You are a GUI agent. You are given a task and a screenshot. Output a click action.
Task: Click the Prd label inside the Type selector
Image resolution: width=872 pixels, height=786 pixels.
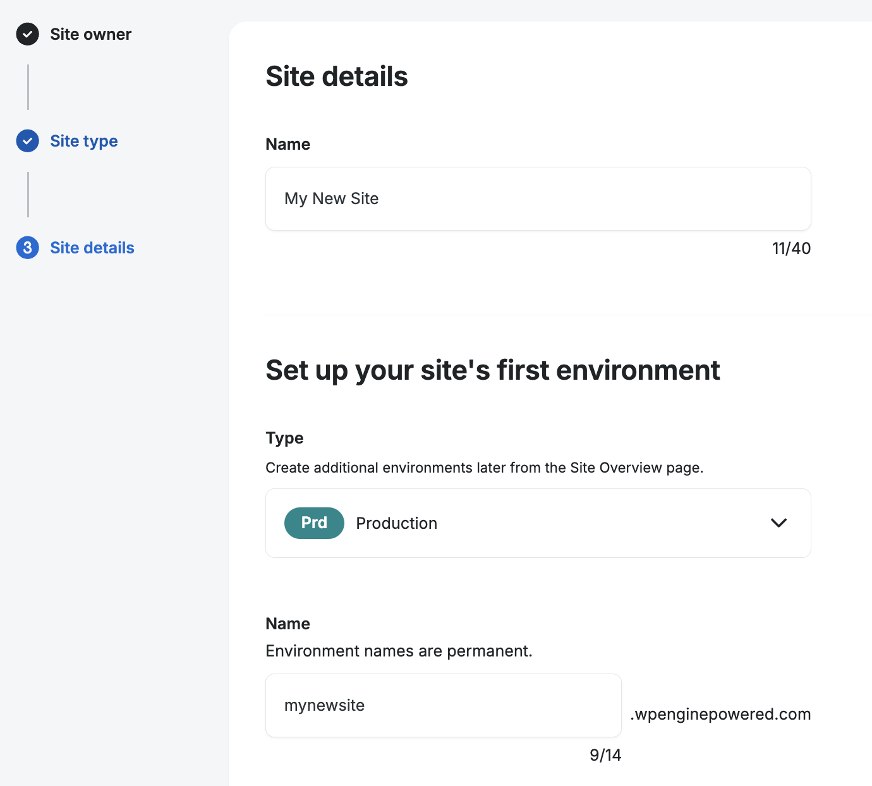(x=314, y=523)
